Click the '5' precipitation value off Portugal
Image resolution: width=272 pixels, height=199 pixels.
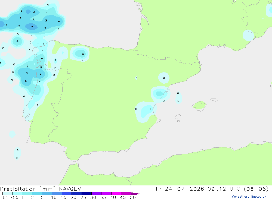pyautogui.click(x=26, y=81)
